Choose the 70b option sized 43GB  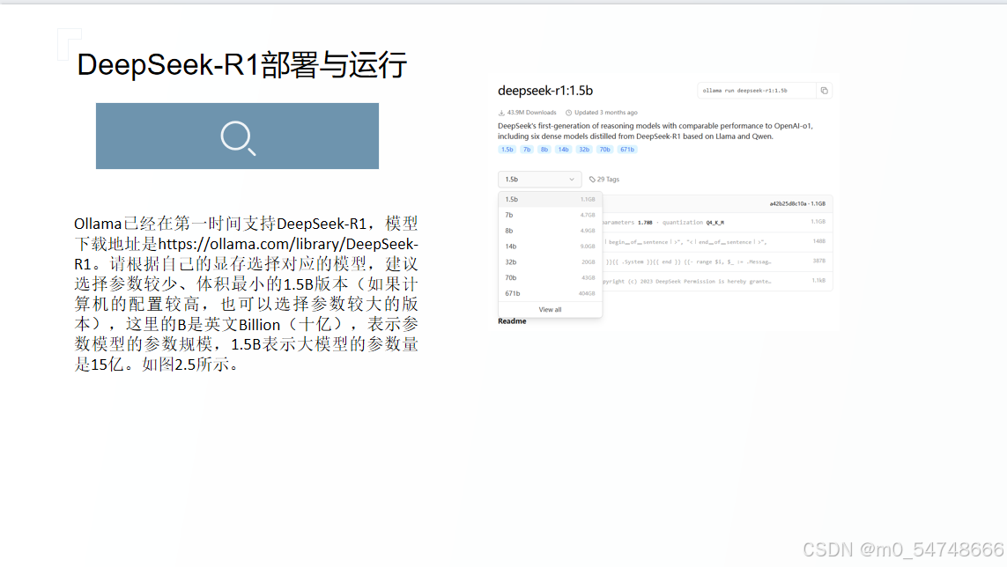[550, 278]
